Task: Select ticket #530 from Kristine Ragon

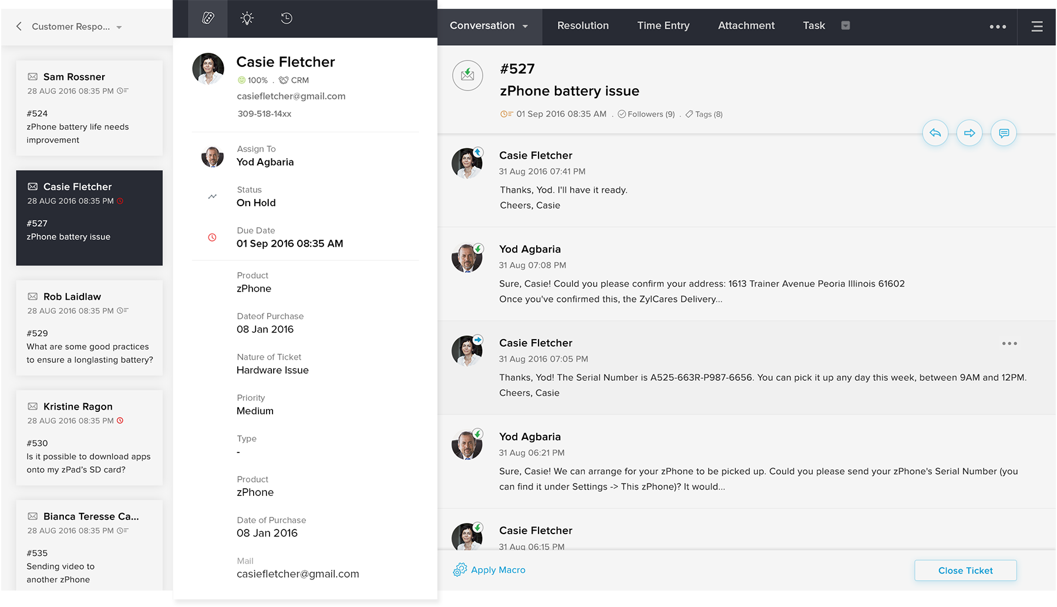Action: coord(89,438)
